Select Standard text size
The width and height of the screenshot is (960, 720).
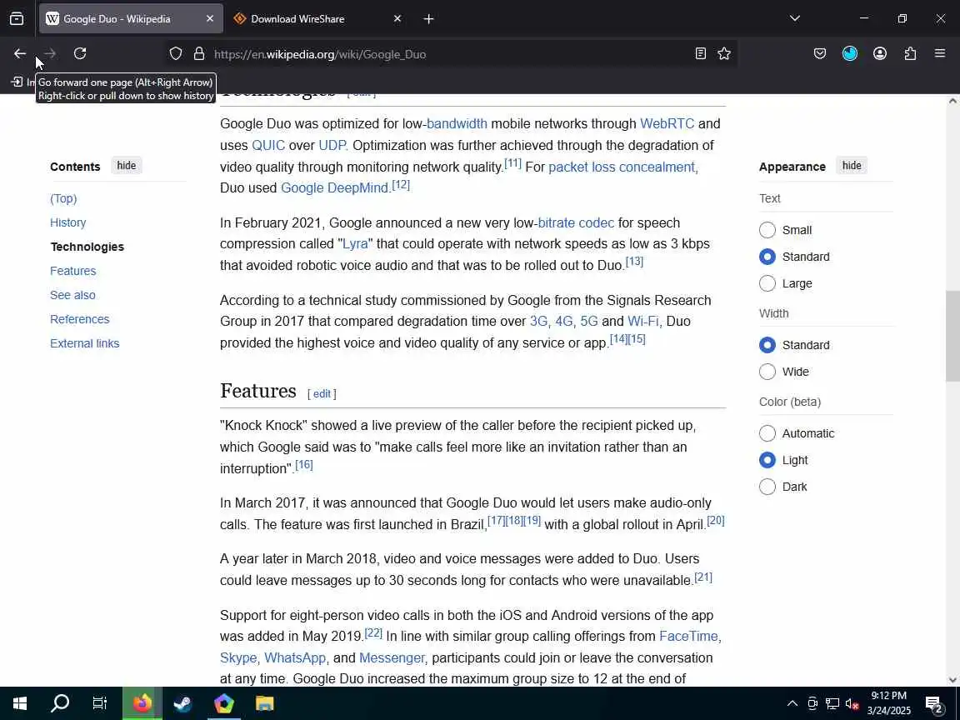click(767, 257)
